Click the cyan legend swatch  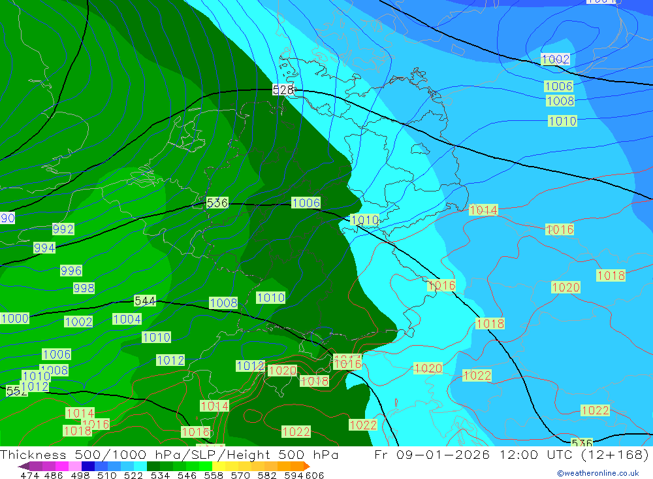pos(140,466)
